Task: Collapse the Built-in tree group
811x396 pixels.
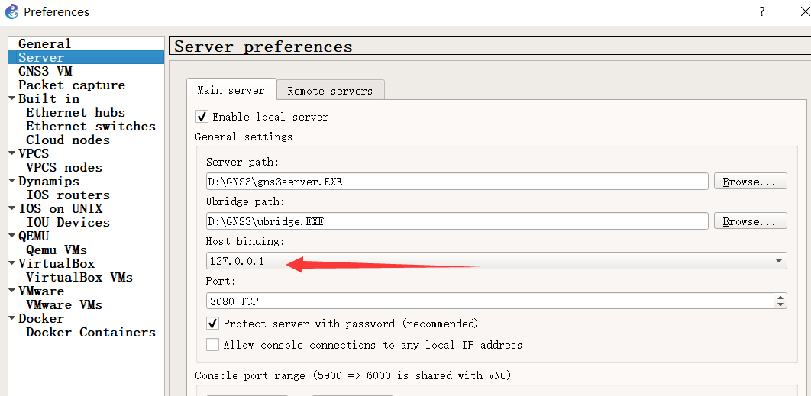Action: pyautogui.click(x=13, y=98)
